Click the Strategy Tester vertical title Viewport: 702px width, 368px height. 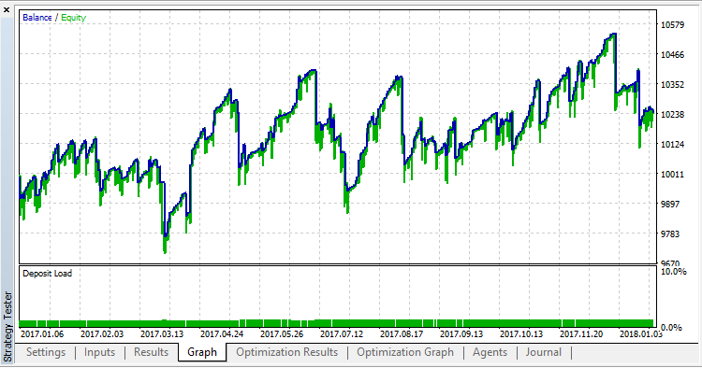(x=7, y=326)
